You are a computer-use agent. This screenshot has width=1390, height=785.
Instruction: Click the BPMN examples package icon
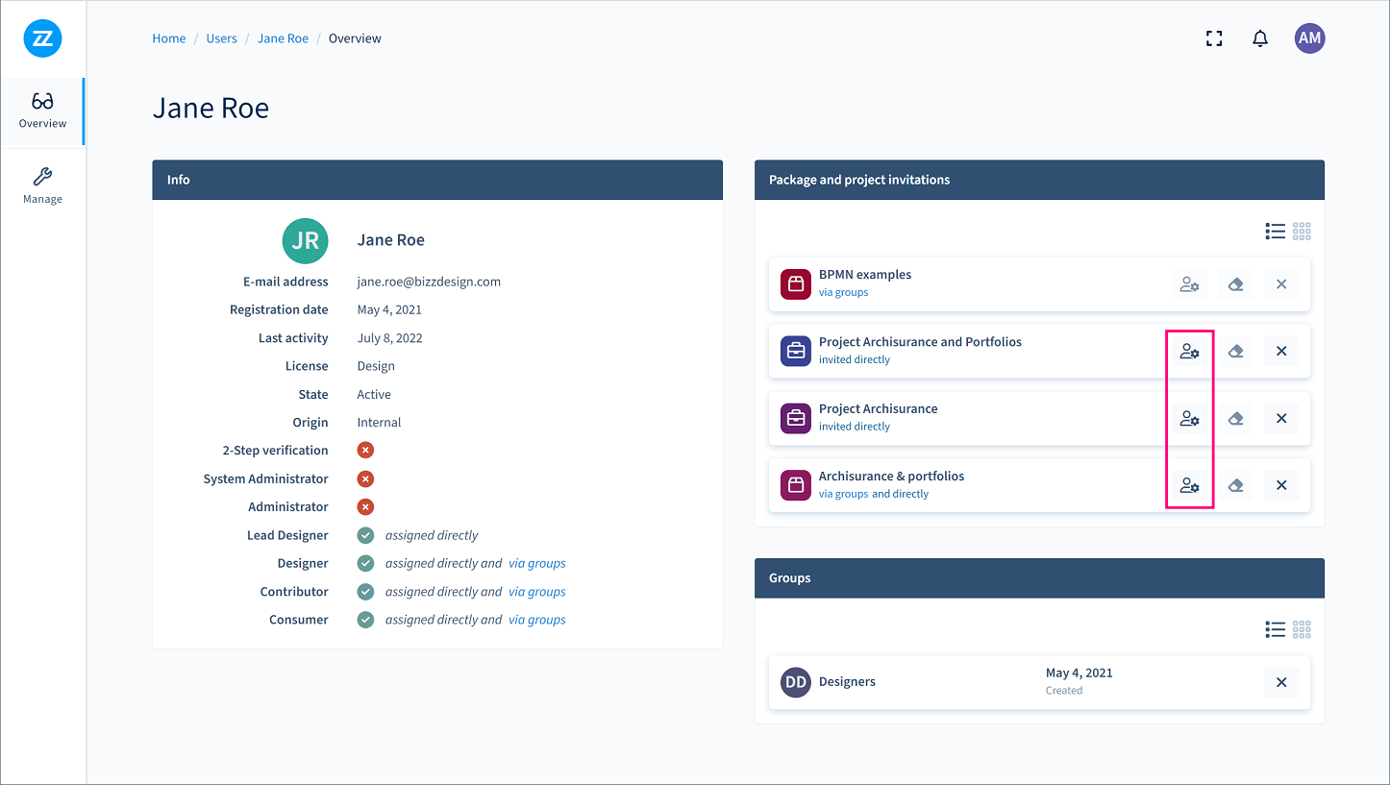pyautogui.click(x=796, y=284)
